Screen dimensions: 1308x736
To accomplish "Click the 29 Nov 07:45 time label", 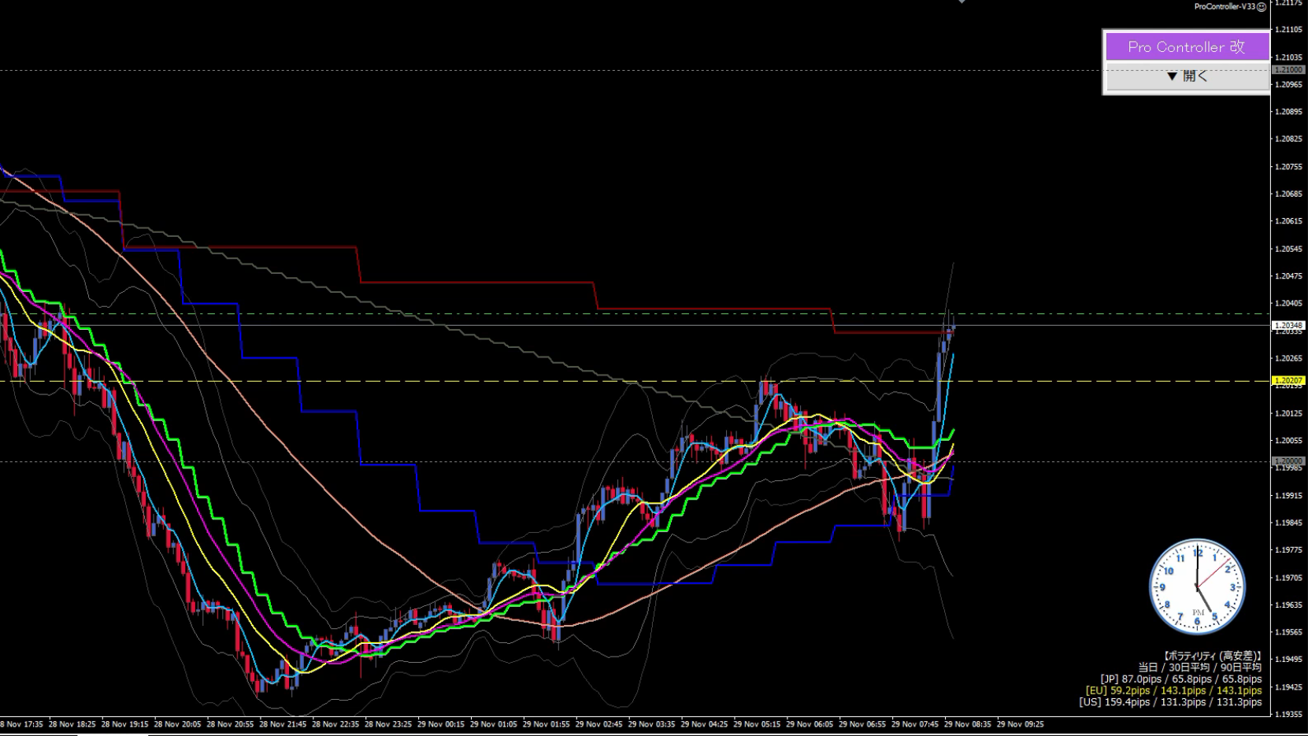I will click(916, 724).
